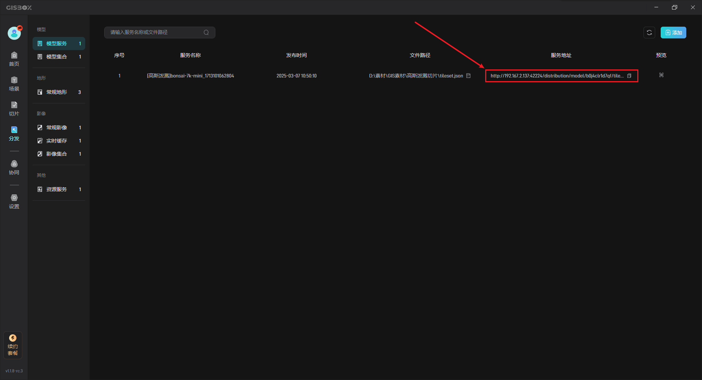
Task: Open the 切片 slicing section
Action: [14, 109]
